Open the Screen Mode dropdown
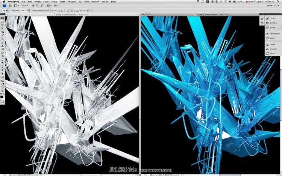The height and width of the screenshot is (176, 282). click(x=56, y=6)
